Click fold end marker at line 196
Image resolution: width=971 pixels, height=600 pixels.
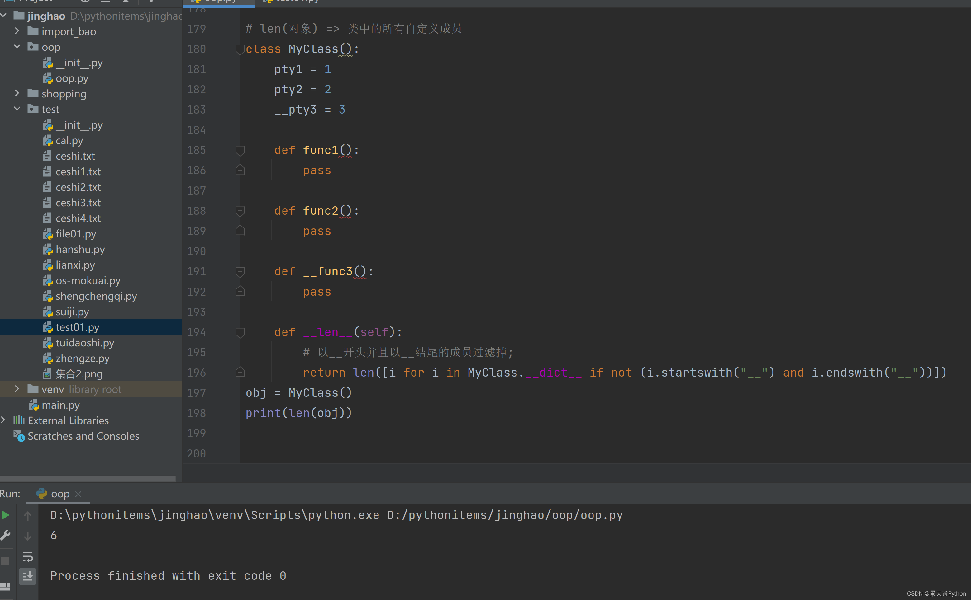(240, 372)
